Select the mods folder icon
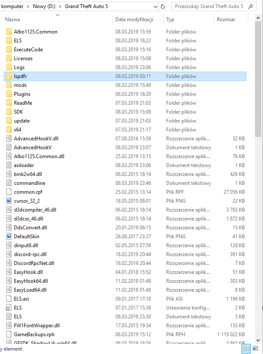263x354 pixels. (9, 85)
